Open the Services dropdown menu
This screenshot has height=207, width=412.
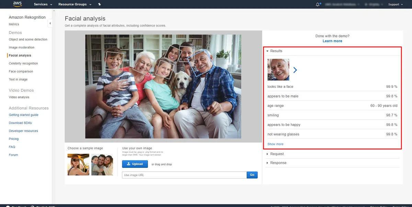pyautogui.click(x=43, y=4)
